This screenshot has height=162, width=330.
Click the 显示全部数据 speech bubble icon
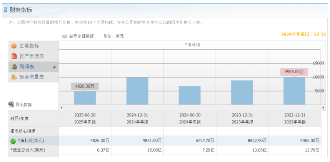point(65,36)
